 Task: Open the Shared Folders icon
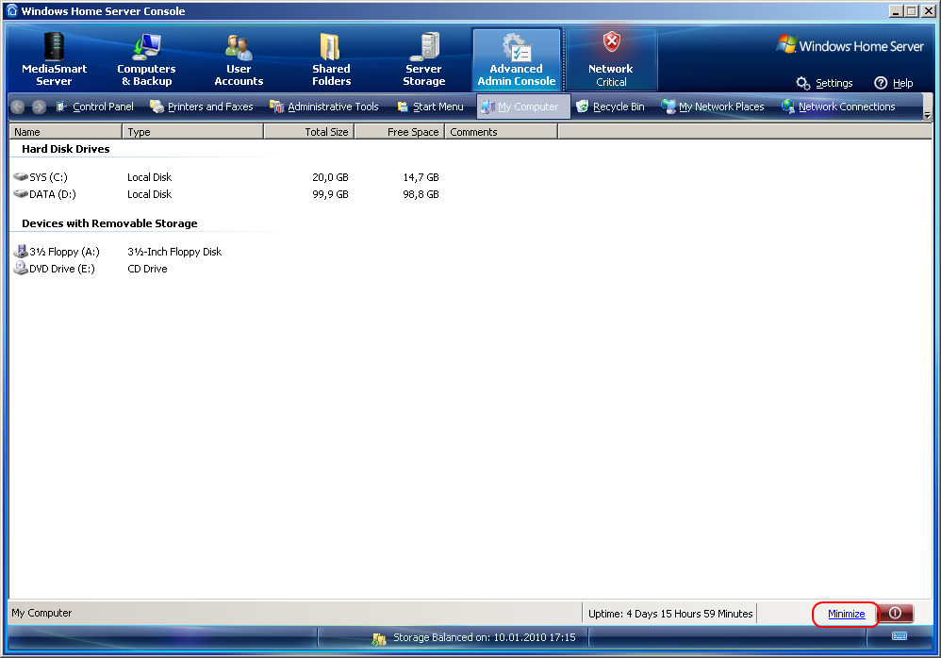click(x=331, y=47)
